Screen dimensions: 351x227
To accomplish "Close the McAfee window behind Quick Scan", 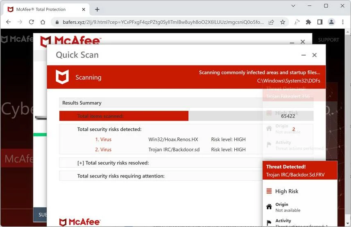I will coord(303,42).
